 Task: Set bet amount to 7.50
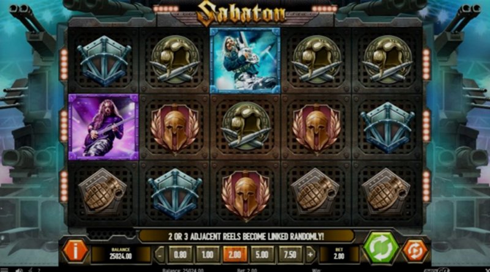tap(290, 254)
